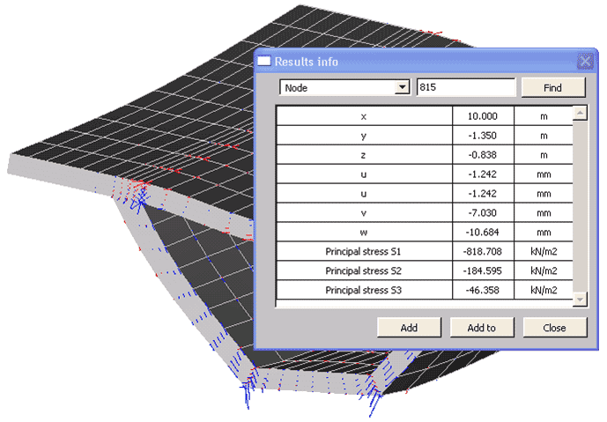Open the Node type dropdown
This screenshot has height=422, width=607.
pos(403,87)
